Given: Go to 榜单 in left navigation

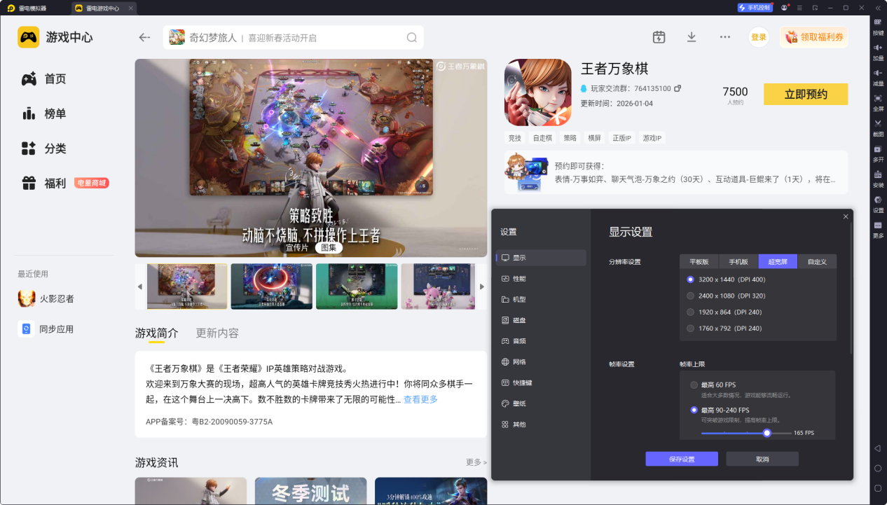Looking at the screenshot, I should (43, 113).
